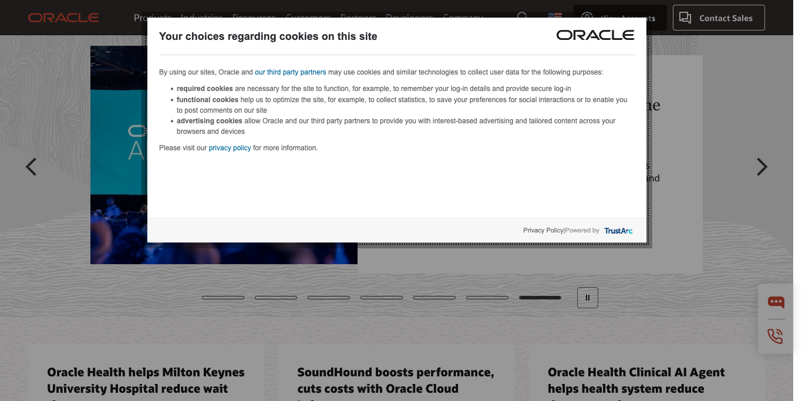Select the last carousel progress indicator
The image size is (802, 401).
point(540,298)
